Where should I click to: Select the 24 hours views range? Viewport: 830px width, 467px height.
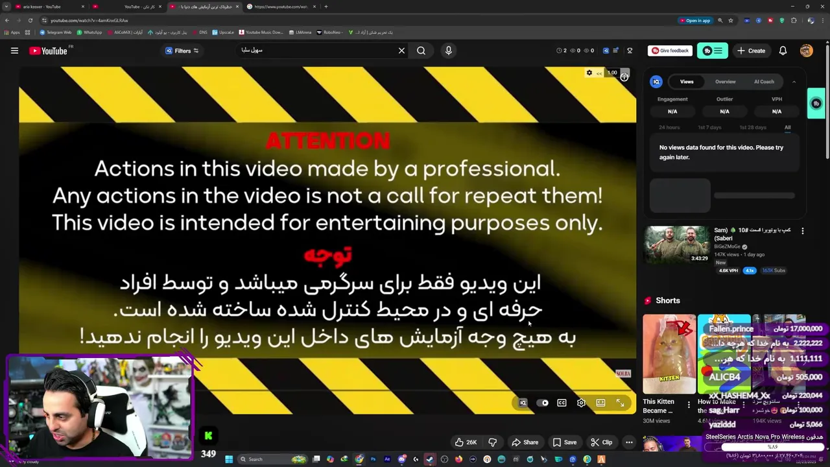tap(669, 127)
